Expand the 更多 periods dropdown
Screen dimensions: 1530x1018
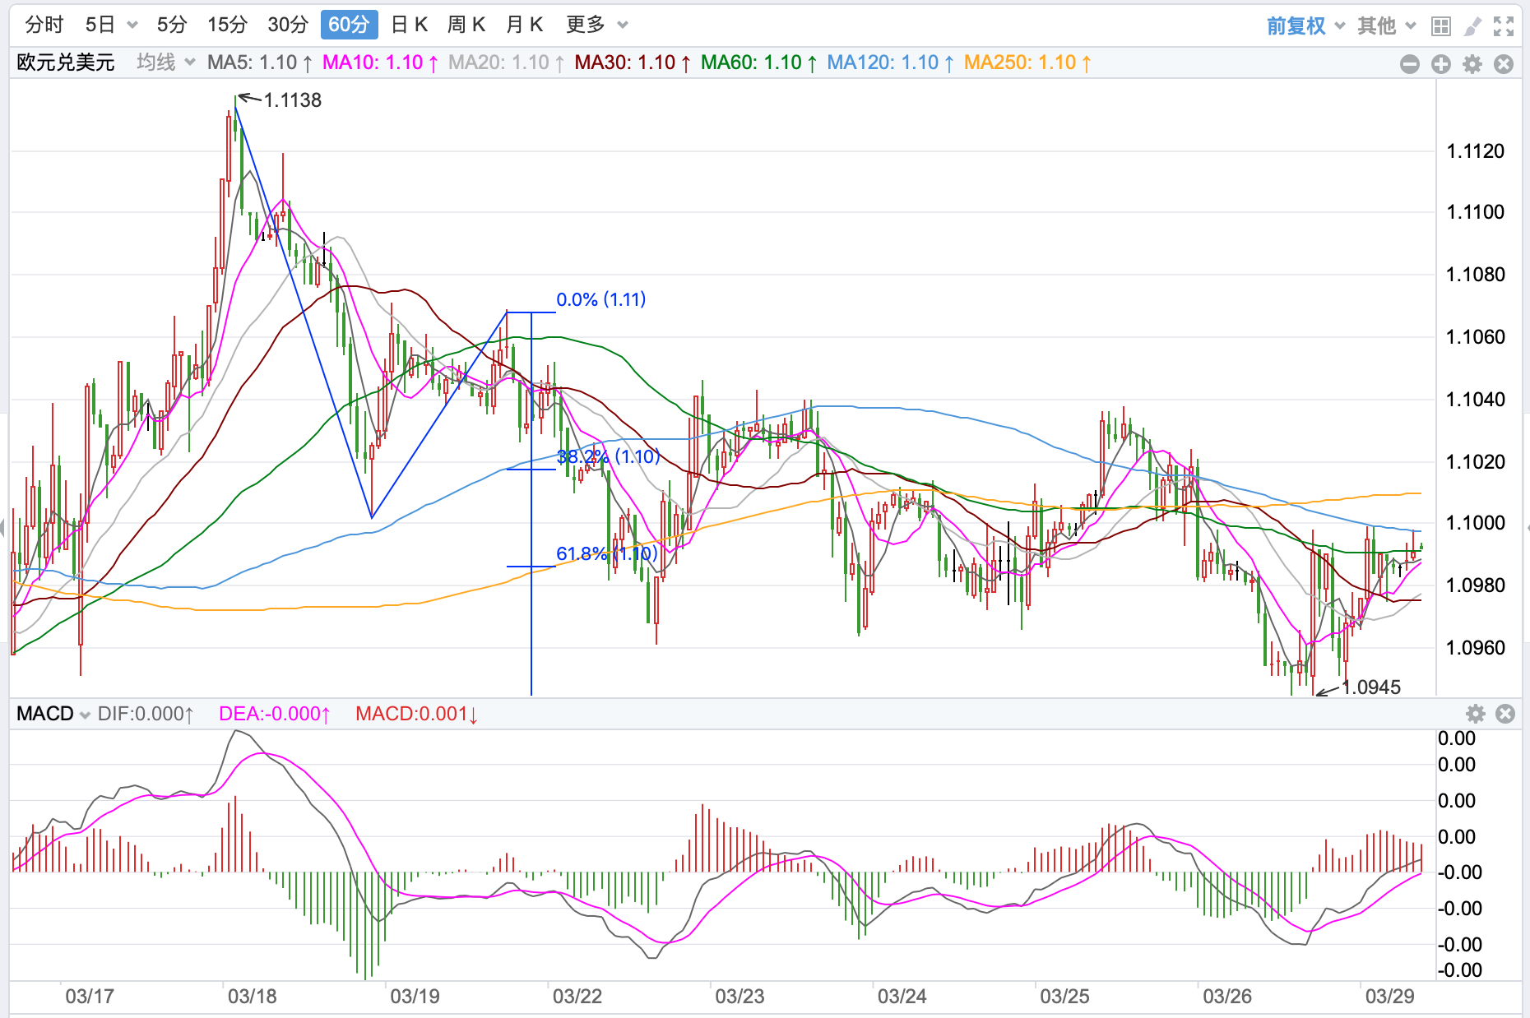tap(623, 25)
